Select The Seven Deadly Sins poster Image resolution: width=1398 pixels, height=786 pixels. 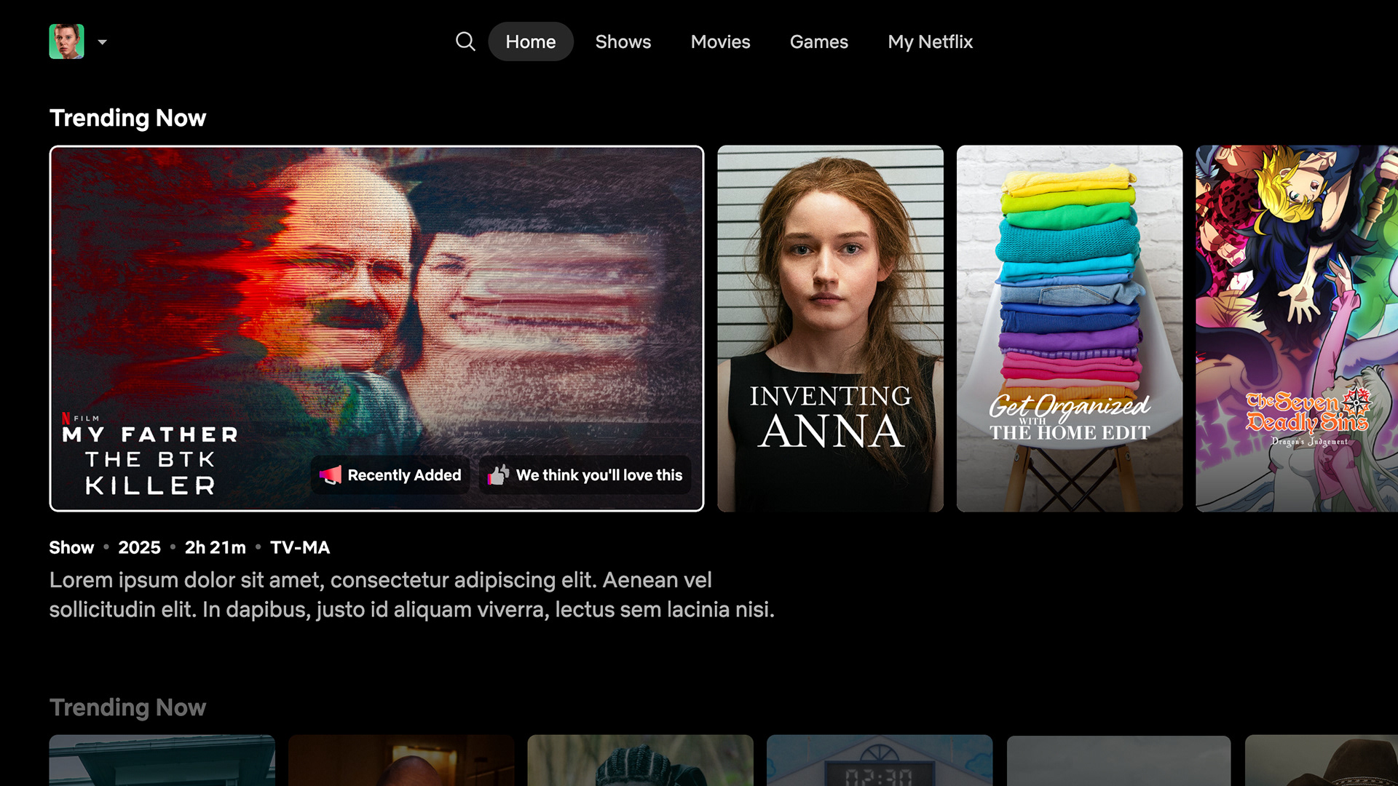1296,327
